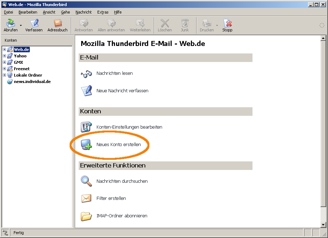Click the Neues Konto erstellen plus icon
This screenshot has width=328, height=238.
(x=87, y=144)
